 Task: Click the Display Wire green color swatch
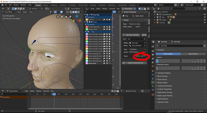click(x=87, y=29)
